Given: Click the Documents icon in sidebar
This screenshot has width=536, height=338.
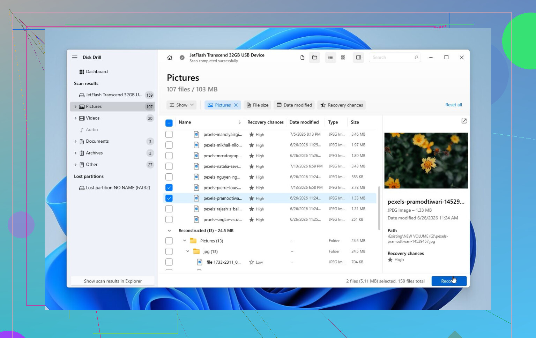Looking at the screenshot, I should pos(82,141).
